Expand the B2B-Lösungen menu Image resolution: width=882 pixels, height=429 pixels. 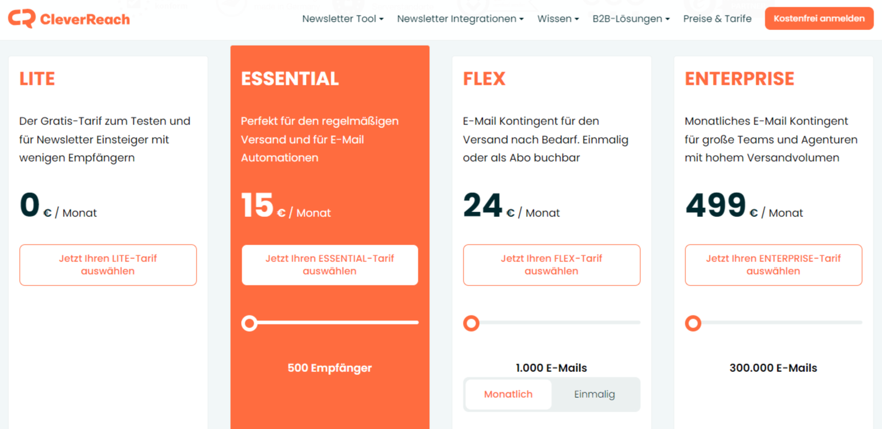point(631,19)
